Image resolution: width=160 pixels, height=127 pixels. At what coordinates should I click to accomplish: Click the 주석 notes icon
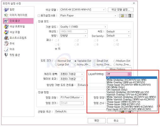pos(6,44)
